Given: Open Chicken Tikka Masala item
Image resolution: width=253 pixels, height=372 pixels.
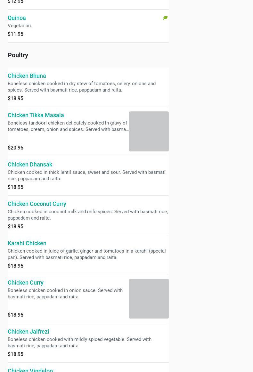Looking at the screenshot, I should coord(36,115).
